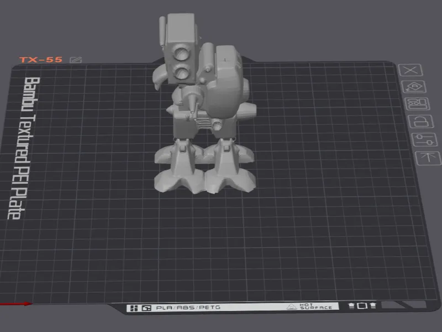This screenshot has width=442, height=332.
Task: Click the bottom plate move-to-front arrow icon
Action: (x=429, y=158)
